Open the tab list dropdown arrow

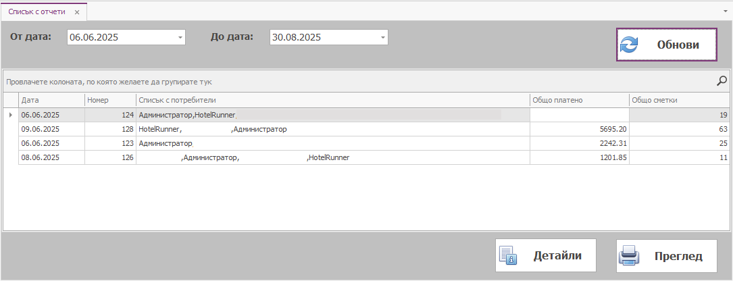pos(725,12)
